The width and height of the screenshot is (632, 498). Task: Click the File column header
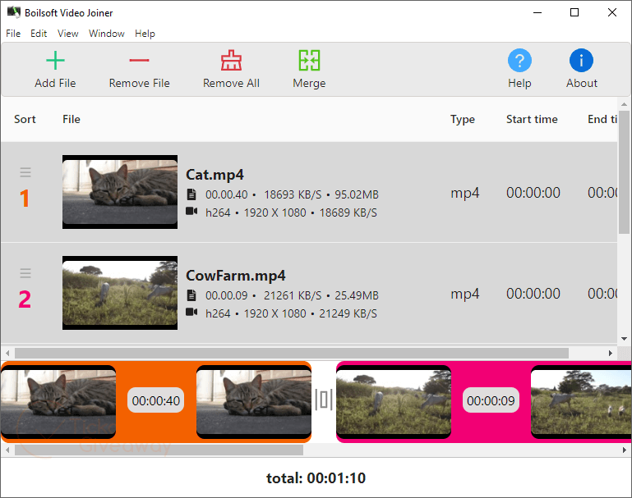(x=72, y=119)
